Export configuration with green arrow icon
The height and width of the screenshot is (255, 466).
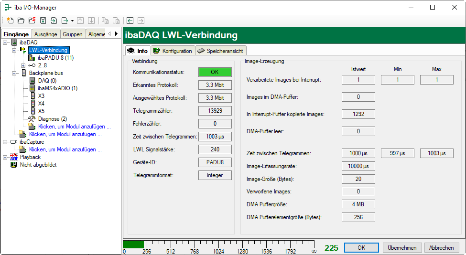[65, 21]
